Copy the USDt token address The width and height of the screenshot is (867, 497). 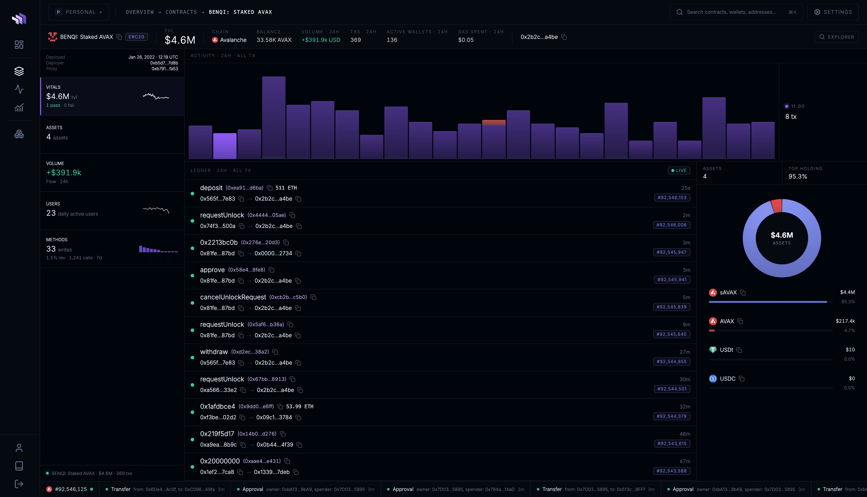click(739, 350)
